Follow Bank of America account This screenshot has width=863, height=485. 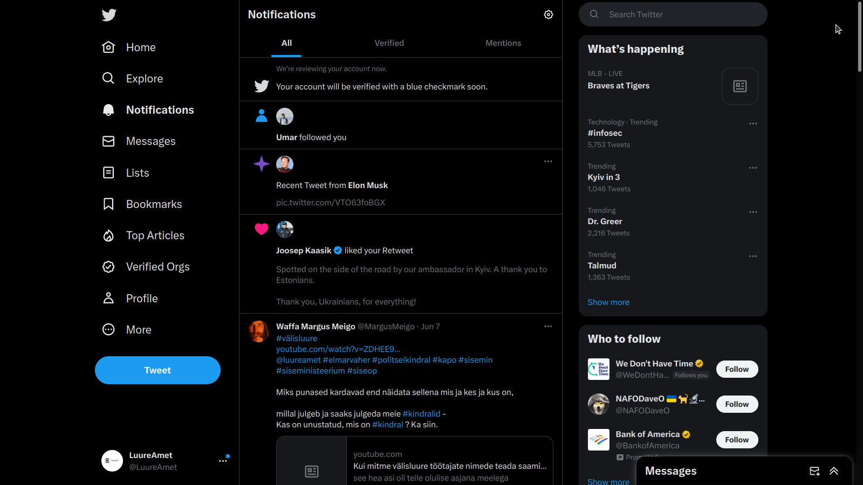pos(737,440)
